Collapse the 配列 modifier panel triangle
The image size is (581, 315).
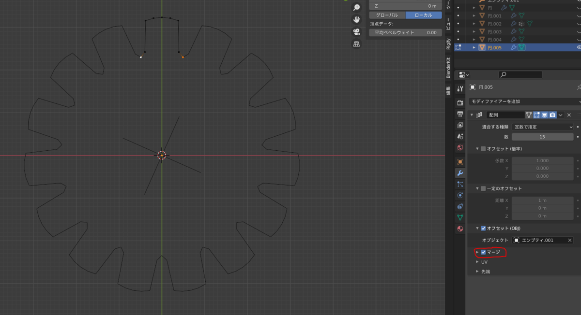pyautogui.click(x=472, y=115)
